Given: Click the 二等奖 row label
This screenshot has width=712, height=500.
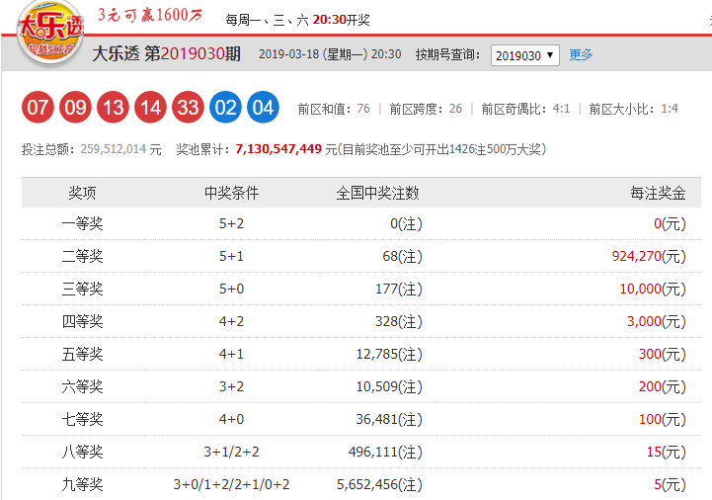Looking at the screenshot, I should pos(82,256).
